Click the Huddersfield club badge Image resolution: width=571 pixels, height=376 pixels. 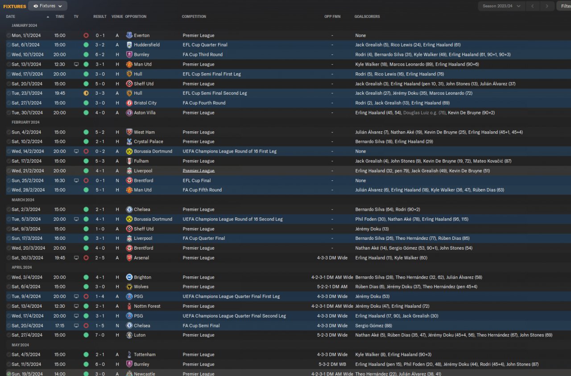coord(129,45)
